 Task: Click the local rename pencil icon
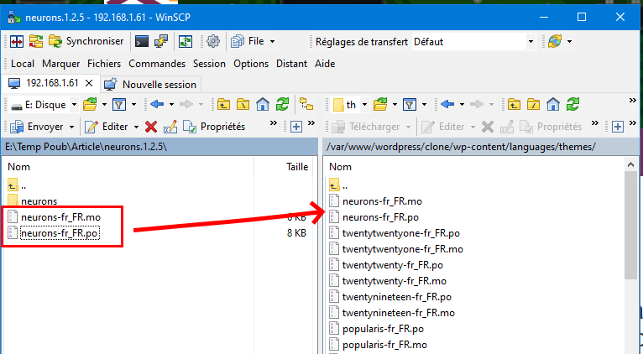[170, 127]
